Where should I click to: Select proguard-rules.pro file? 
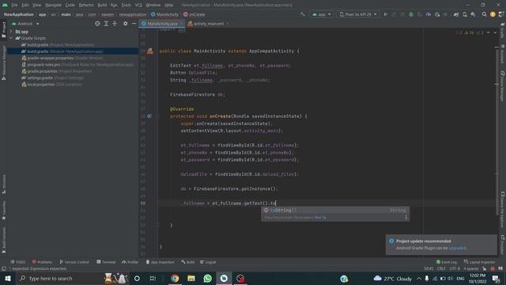[77, 65]
